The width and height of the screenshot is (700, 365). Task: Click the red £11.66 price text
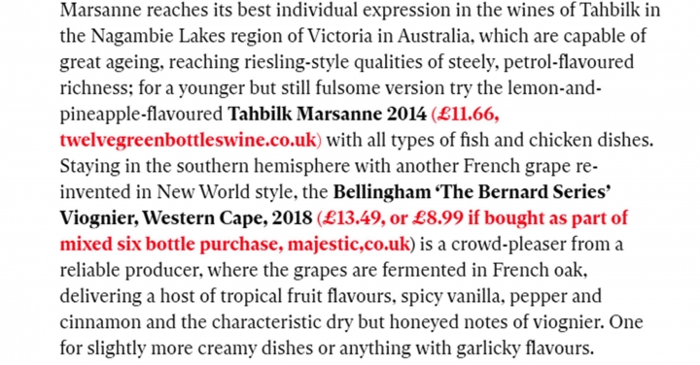tap(468, 115)
